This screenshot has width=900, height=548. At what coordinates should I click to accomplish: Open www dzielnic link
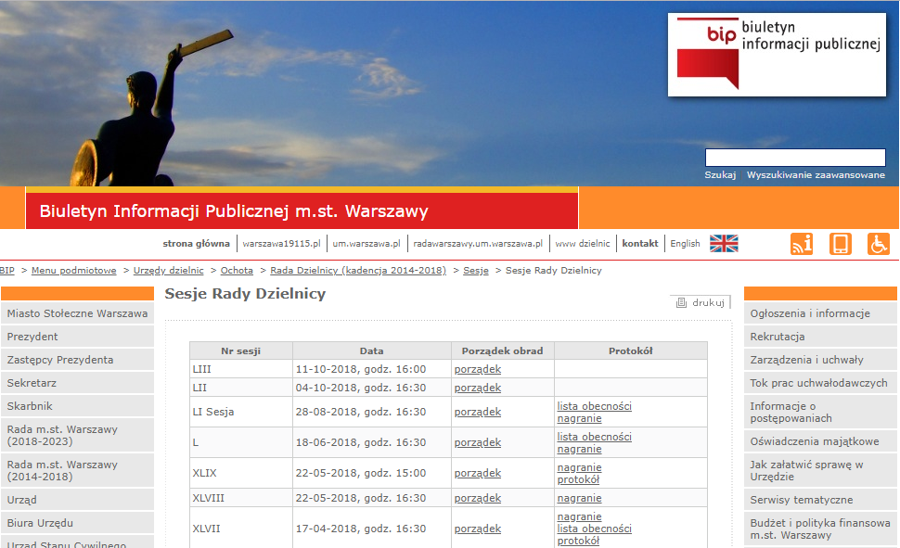[583, 243]
